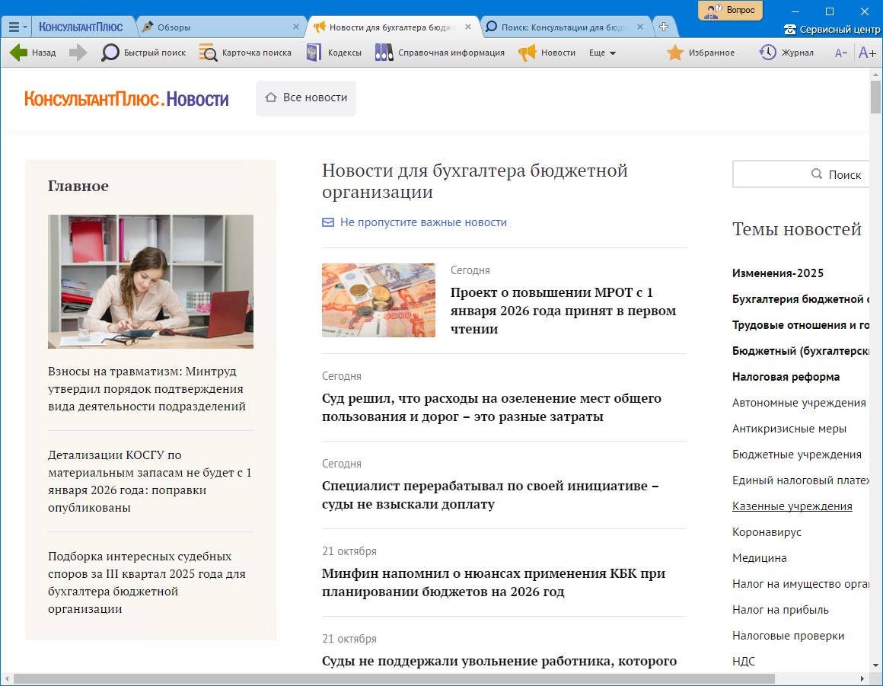Open the main hamburger menu dropdown
The height and width of the screenshot is (686, 883).
click(18, 27)
